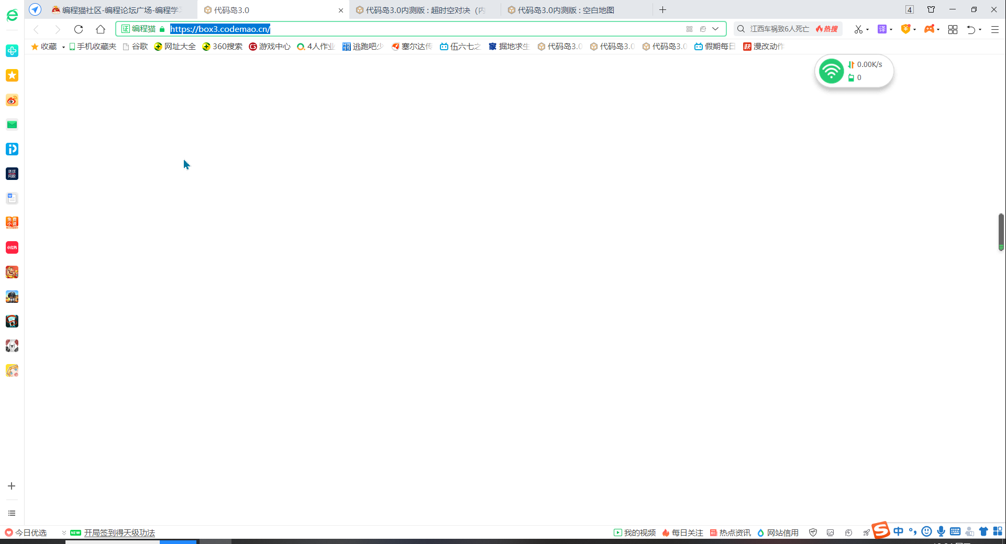Click the blue navigation compass icon

(35, 9)
